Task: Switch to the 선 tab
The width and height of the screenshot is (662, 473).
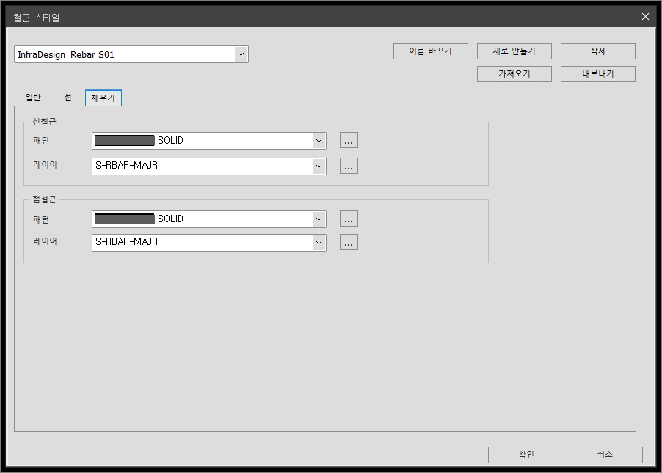Action: (x=68, y=98)
